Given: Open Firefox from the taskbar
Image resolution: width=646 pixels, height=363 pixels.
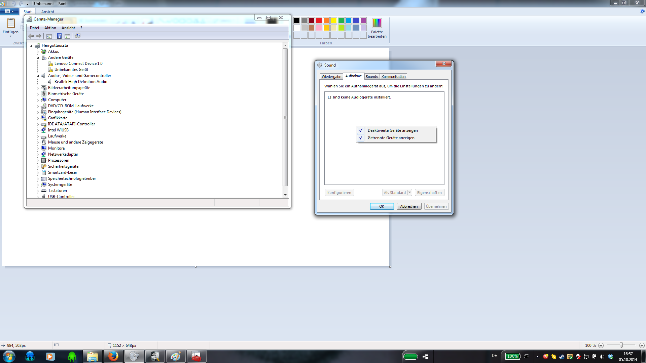Looking at the screenshot, I should coord(113,356).
